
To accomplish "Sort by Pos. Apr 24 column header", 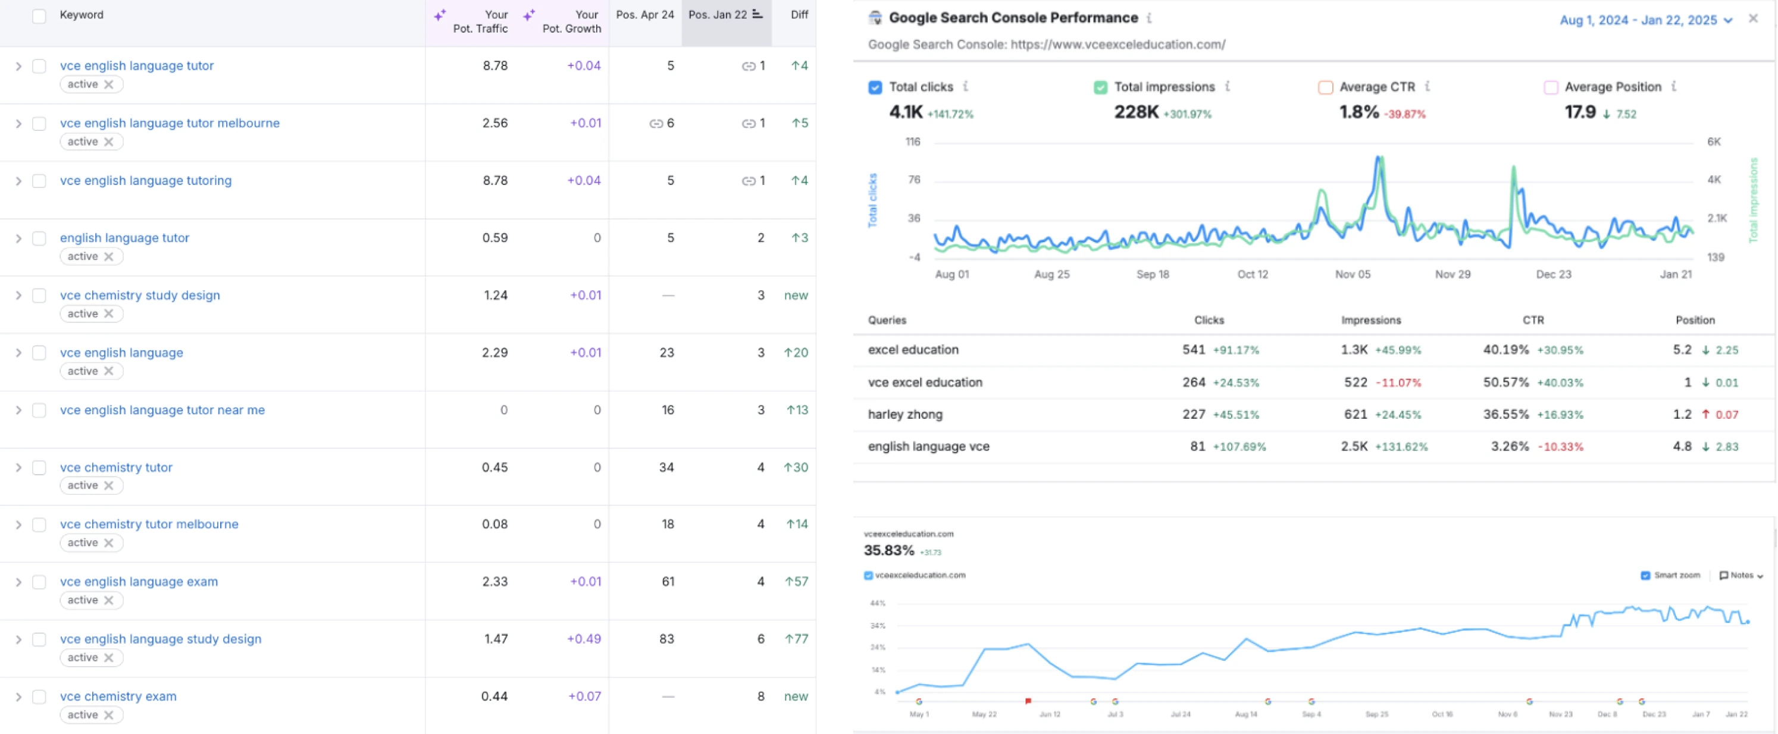I will tap(644, 14).
